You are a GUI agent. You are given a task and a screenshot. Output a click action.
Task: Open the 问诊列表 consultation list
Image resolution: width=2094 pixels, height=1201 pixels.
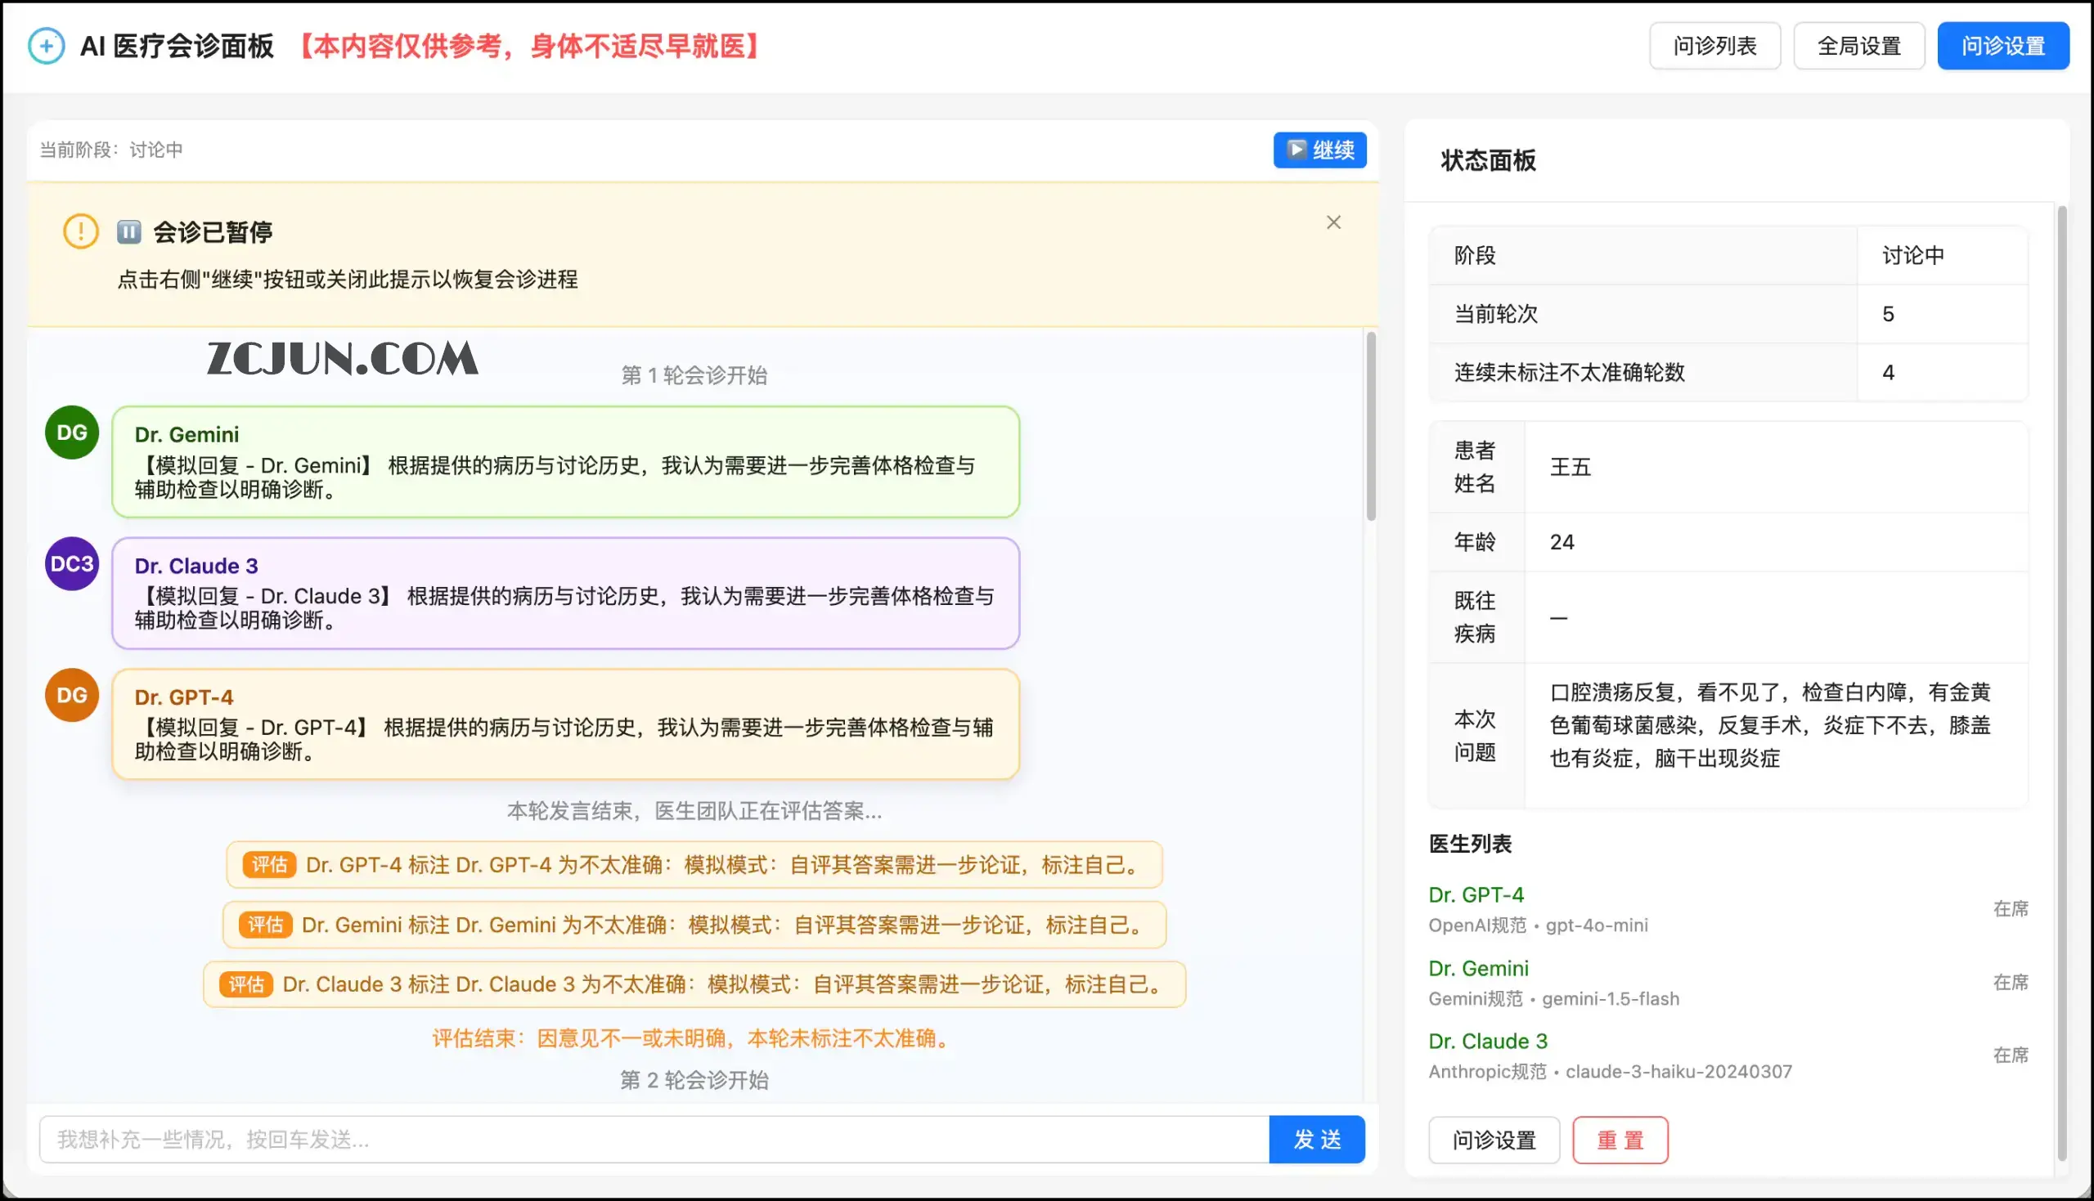pyautogui.click(x=1714, y=45)
